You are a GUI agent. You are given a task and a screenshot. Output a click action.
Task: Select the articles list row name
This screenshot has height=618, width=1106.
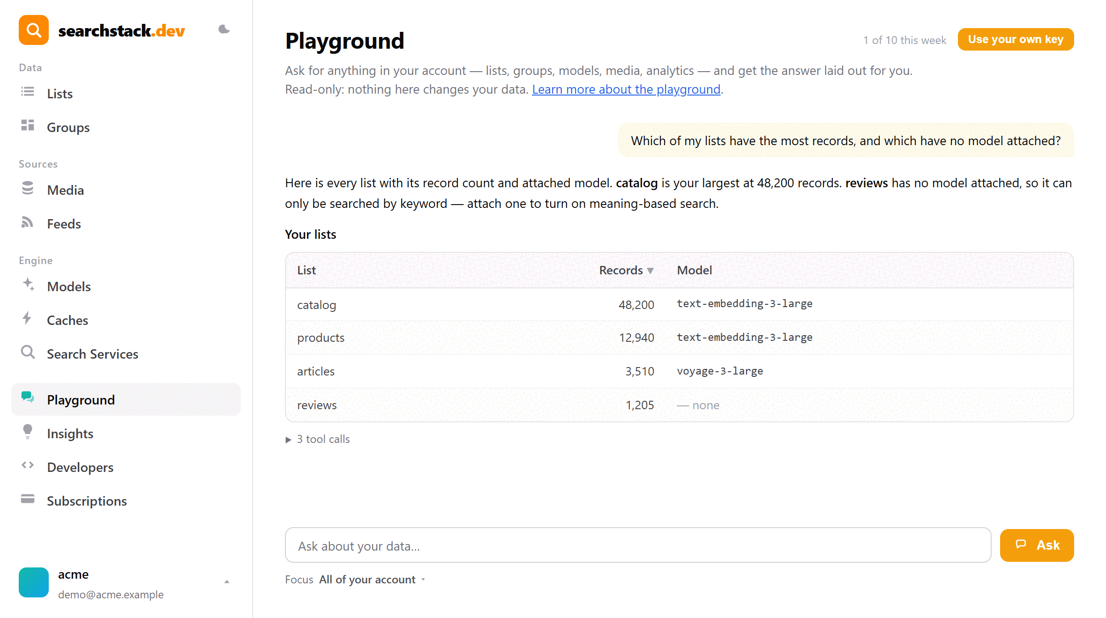point(316,371)
